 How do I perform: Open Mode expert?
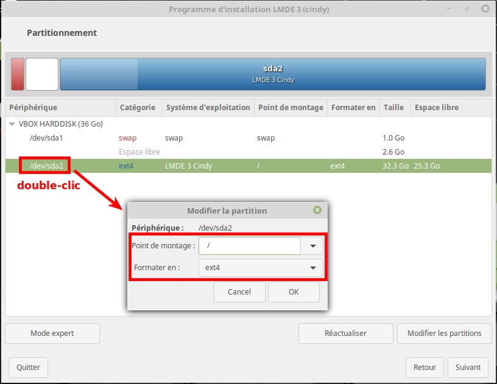[x=52, y=333]
